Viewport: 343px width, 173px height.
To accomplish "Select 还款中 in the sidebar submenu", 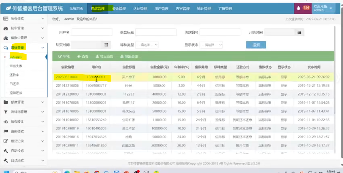I will 14,75.
